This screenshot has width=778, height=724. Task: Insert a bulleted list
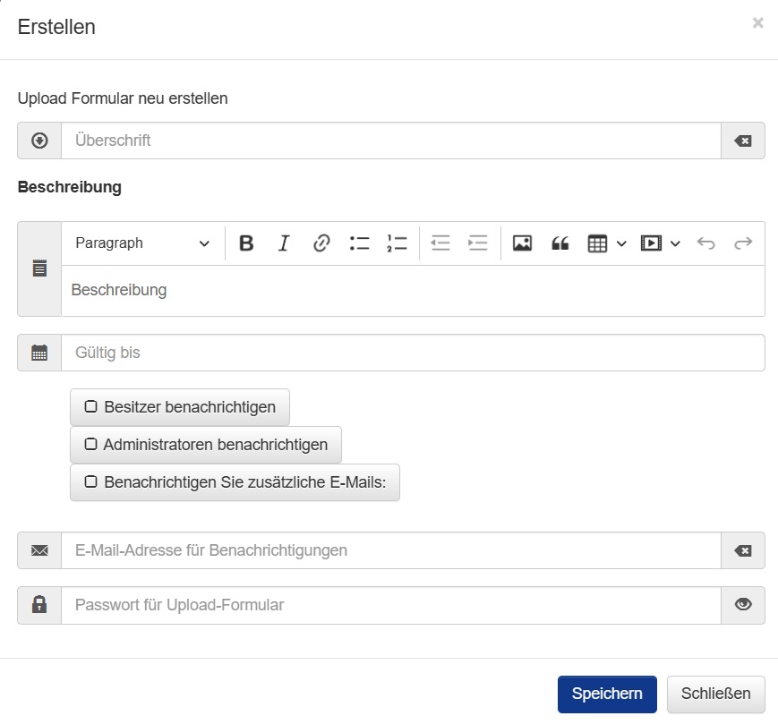(x=359, y=243)
